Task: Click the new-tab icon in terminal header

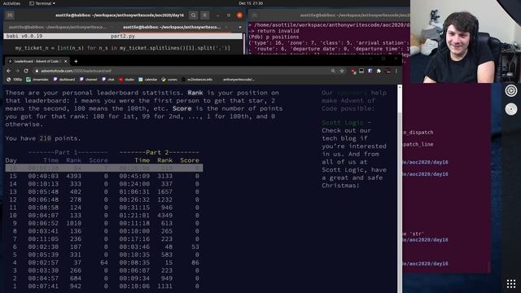Action: coord(10,15)
